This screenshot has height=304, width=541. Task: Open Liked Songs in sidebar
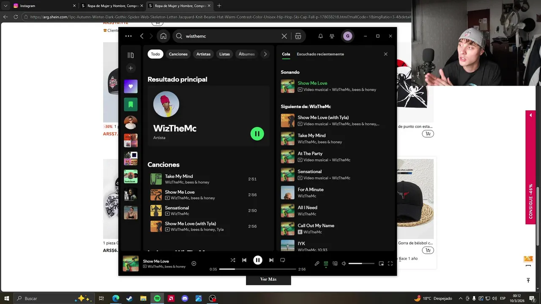(131, 86)
